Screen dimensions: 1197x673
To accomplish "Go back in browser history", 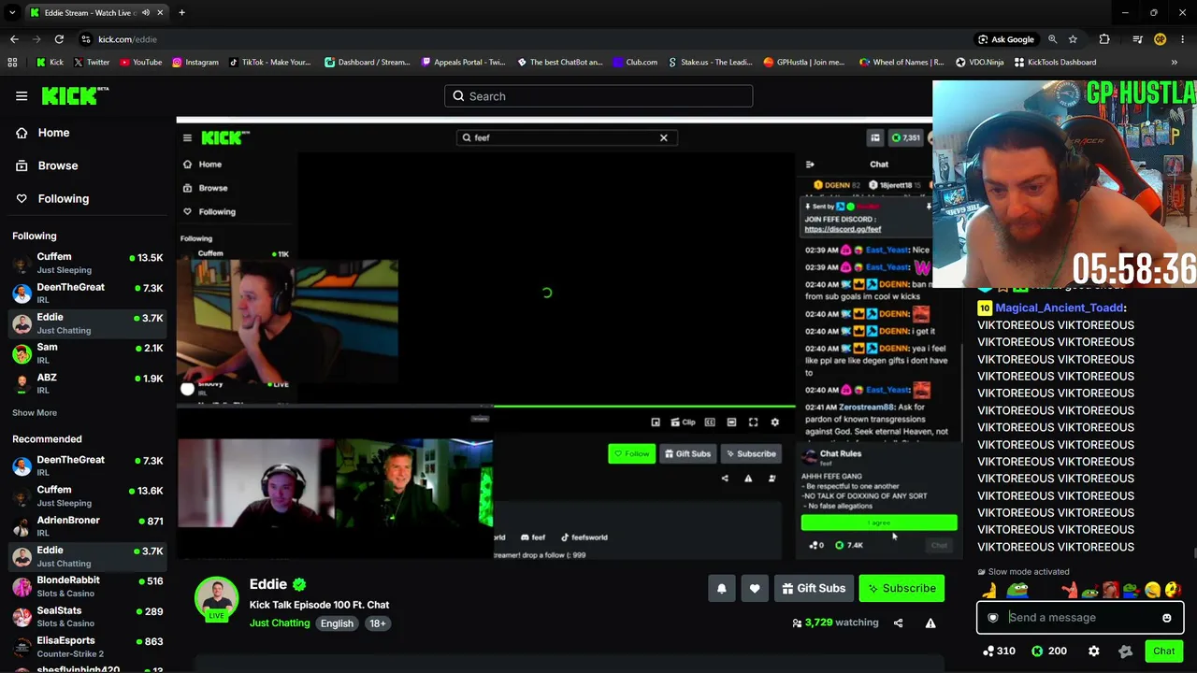I will pos(14,39).
